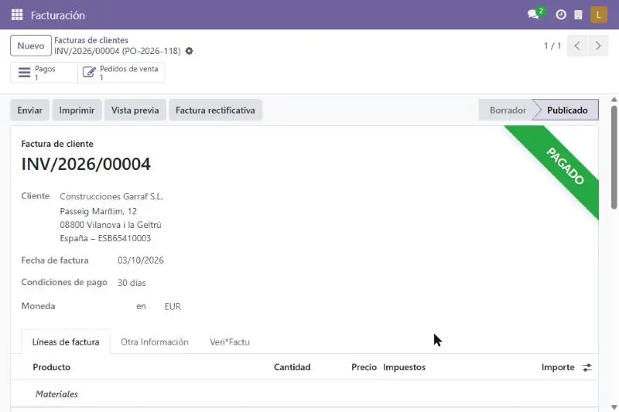Switch to Veri*Factu tab

tap(230, 342)
